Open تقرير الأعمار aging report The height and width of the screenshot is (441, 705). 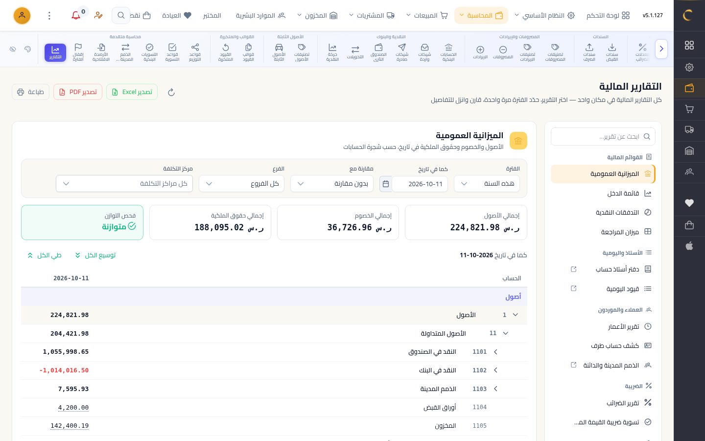click(x=603, y=327)
